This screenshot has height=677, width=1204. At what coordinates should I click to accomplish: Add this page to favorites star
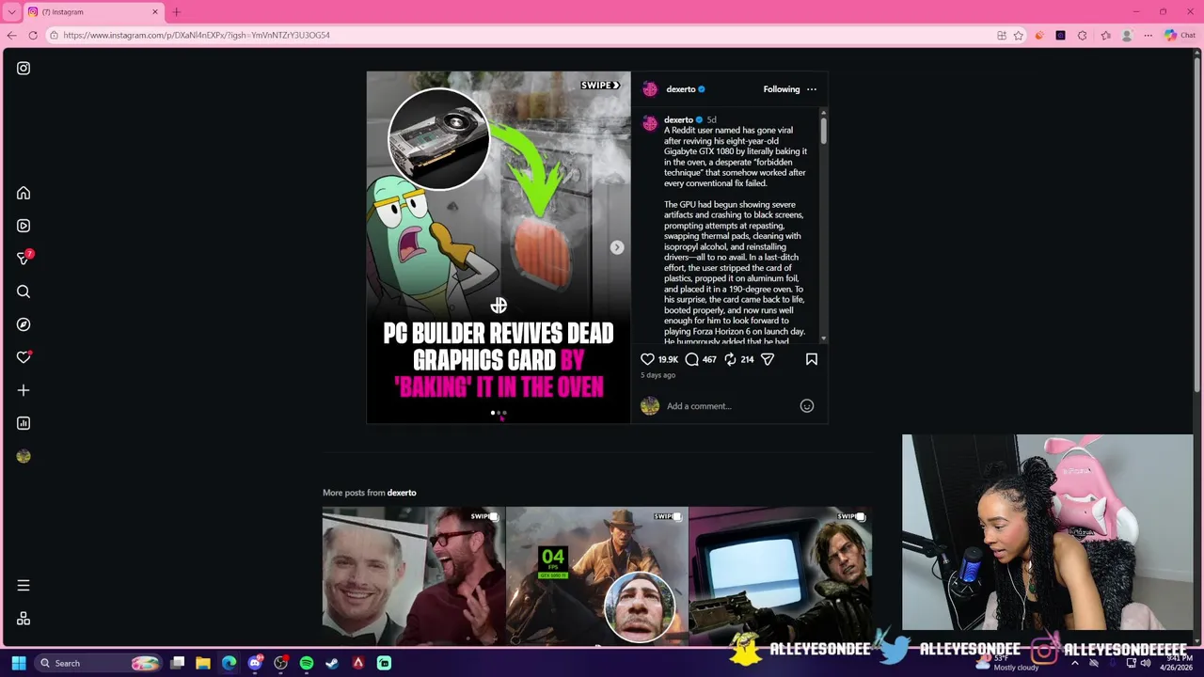pyautogui.click(x=1018, y=36)
